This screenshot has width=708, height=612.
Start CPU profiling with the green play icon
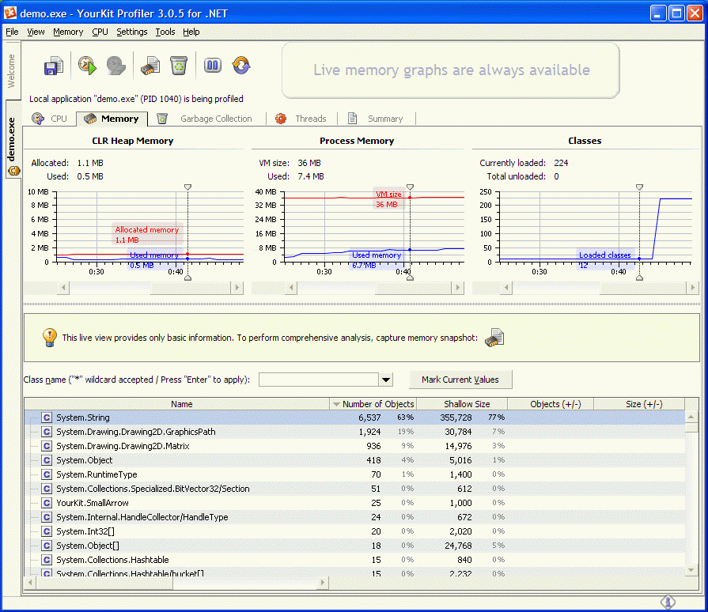pyautogui.click(x=87, y=66)
